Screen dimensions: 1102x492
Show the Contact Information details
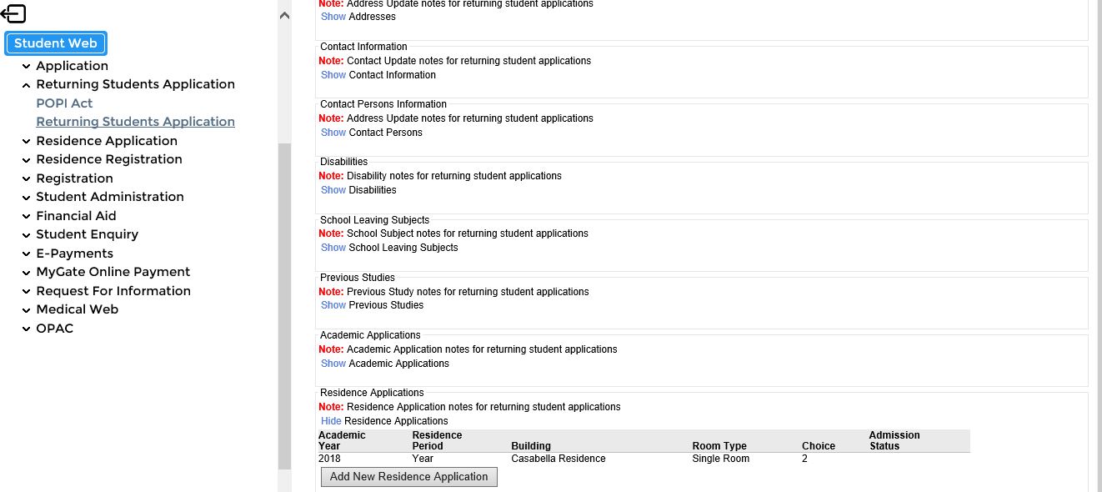tap(333, 74)
